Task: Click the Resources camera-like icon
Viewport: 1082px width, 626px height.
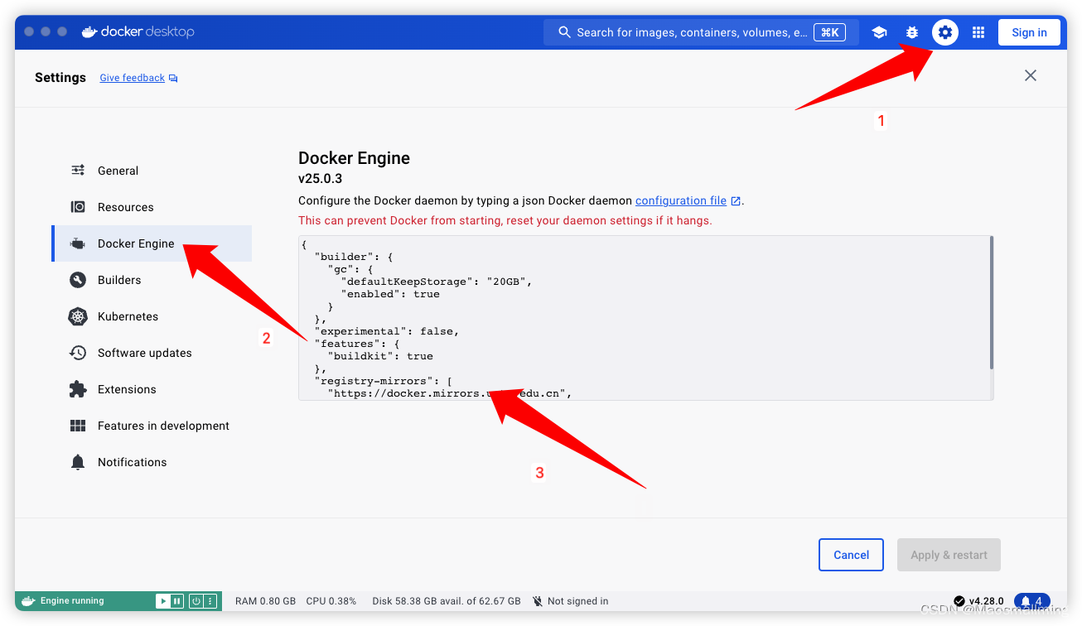Action: pos(78,207)
